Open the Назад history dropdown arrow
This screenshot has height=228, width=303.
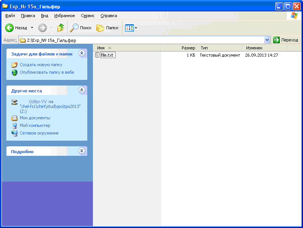coord(32,28)
